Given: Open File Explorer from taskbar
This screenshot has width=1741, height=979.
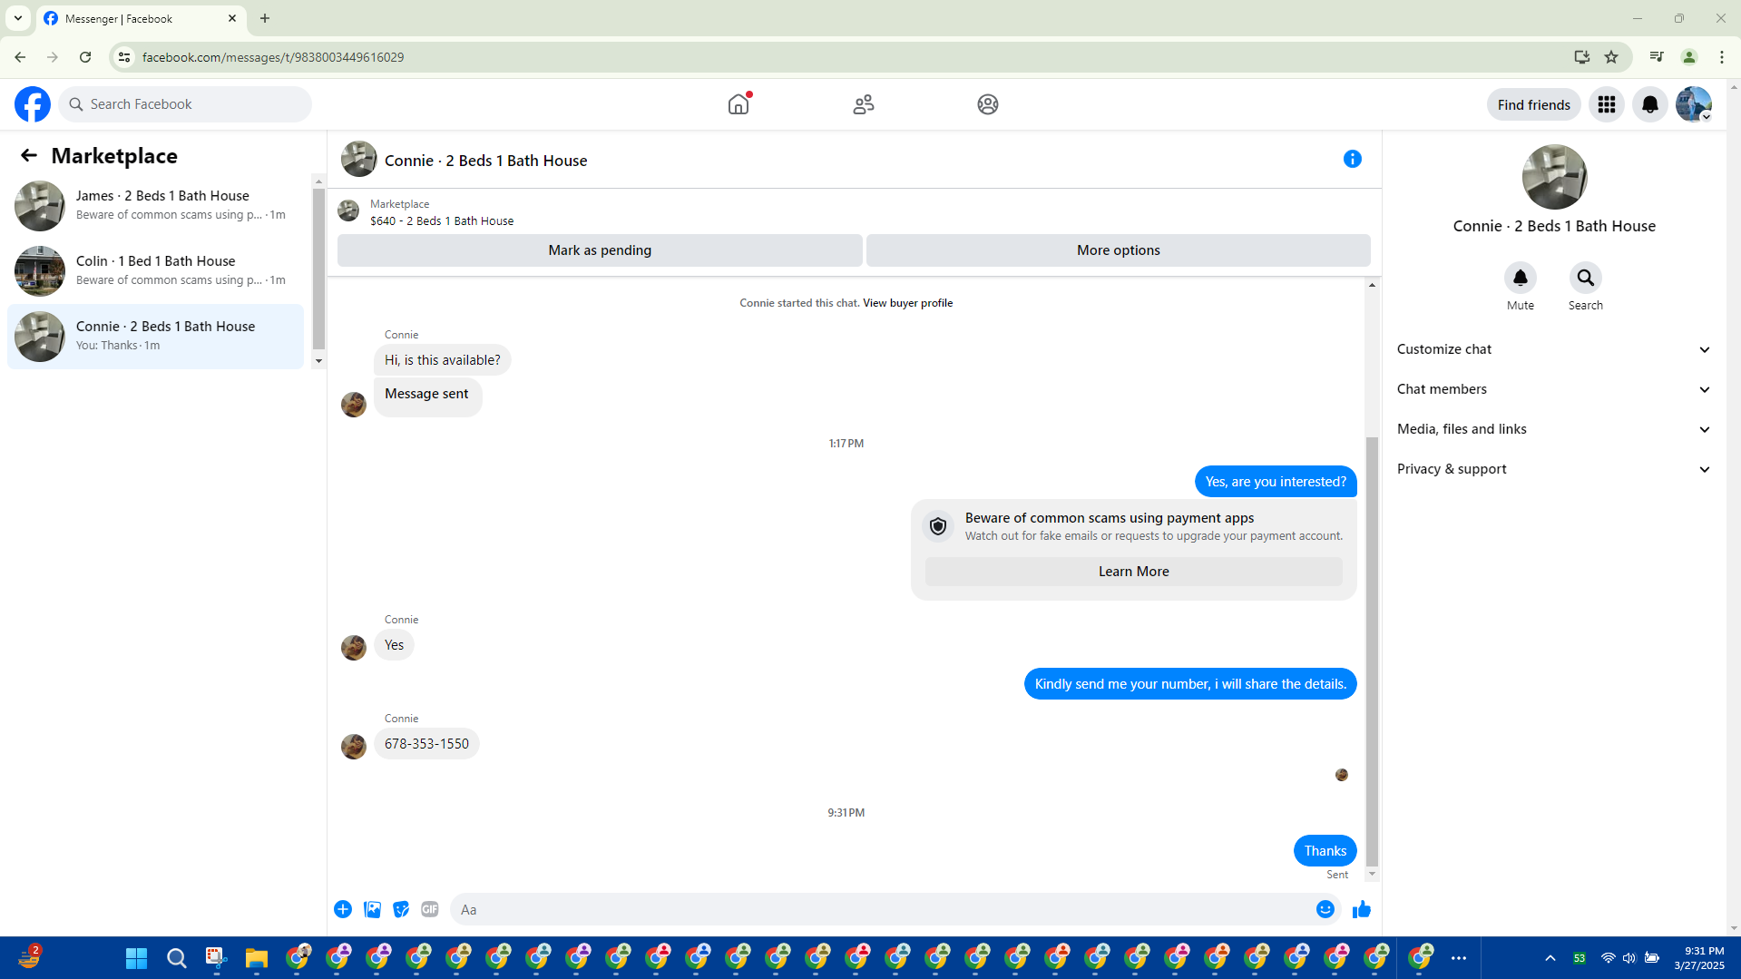Looking at the screenshot, I should (x=257, y=958).
